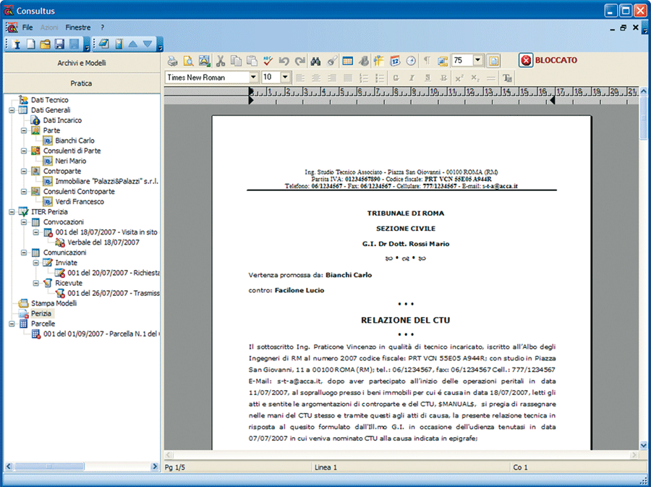
Task: Click the Undo arrow icon
Action: click(x=284, y=61)
